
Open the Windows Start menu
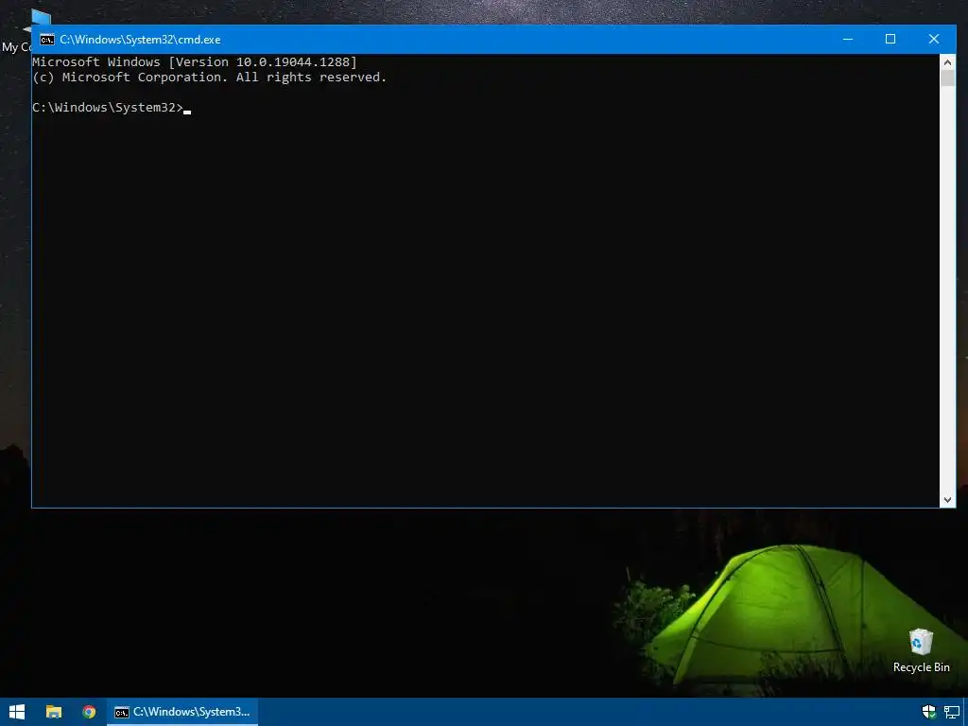17,712
